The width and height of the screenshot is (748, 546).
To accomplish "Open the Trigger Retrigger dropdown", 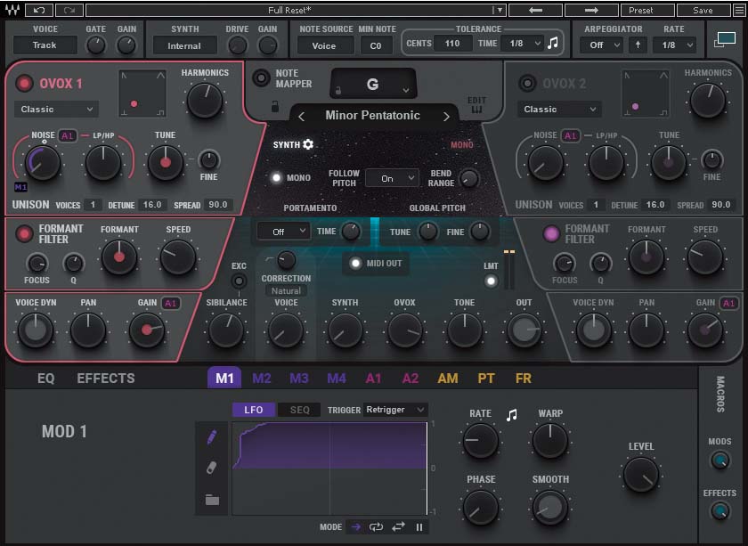I will (x=395, y=410).
